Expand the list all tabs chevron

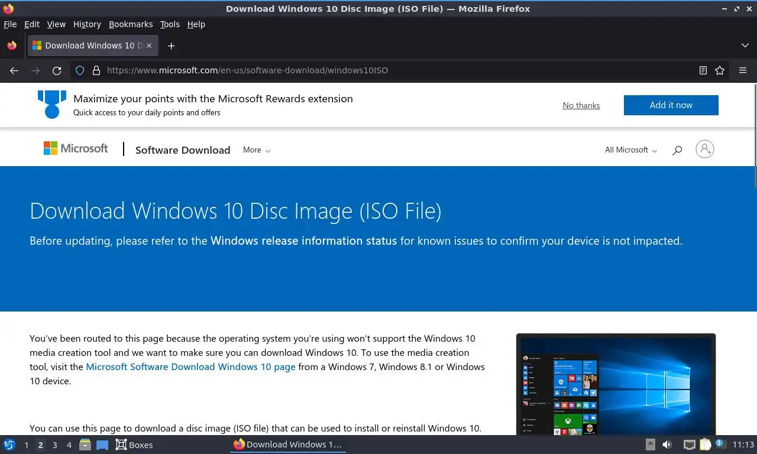[745, 46]
